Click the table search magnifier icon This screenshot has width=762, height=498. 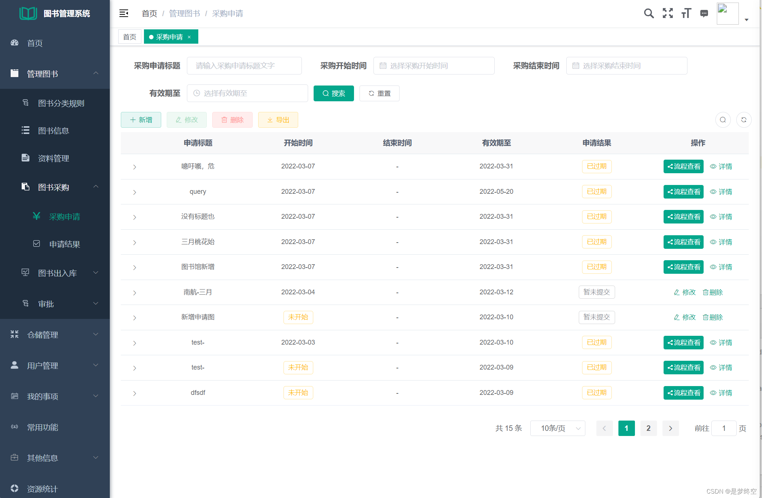pos(723,120)
